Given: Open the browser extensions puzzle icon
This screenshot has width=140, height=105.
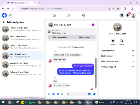Looking at the screenshot, I should tap(125, 9).
